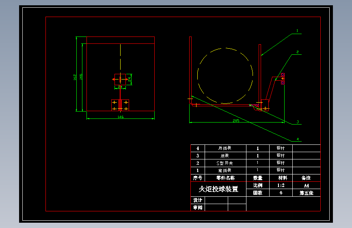The width and height of the screenshot is (352, 228).
Task: Click balloon number '1' leader label
Action: tap(297, 31)
